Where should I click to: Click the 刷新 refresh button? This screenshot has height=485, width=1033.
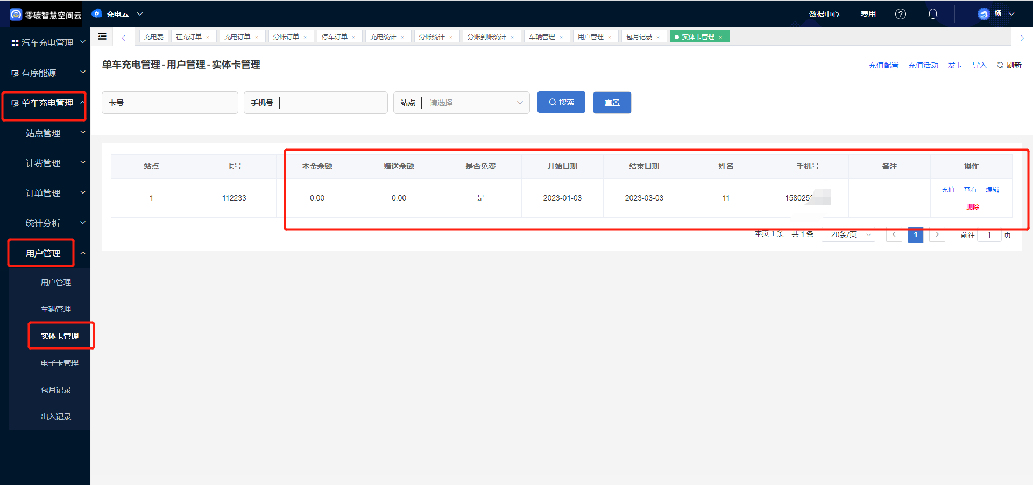click(1009, 65)
